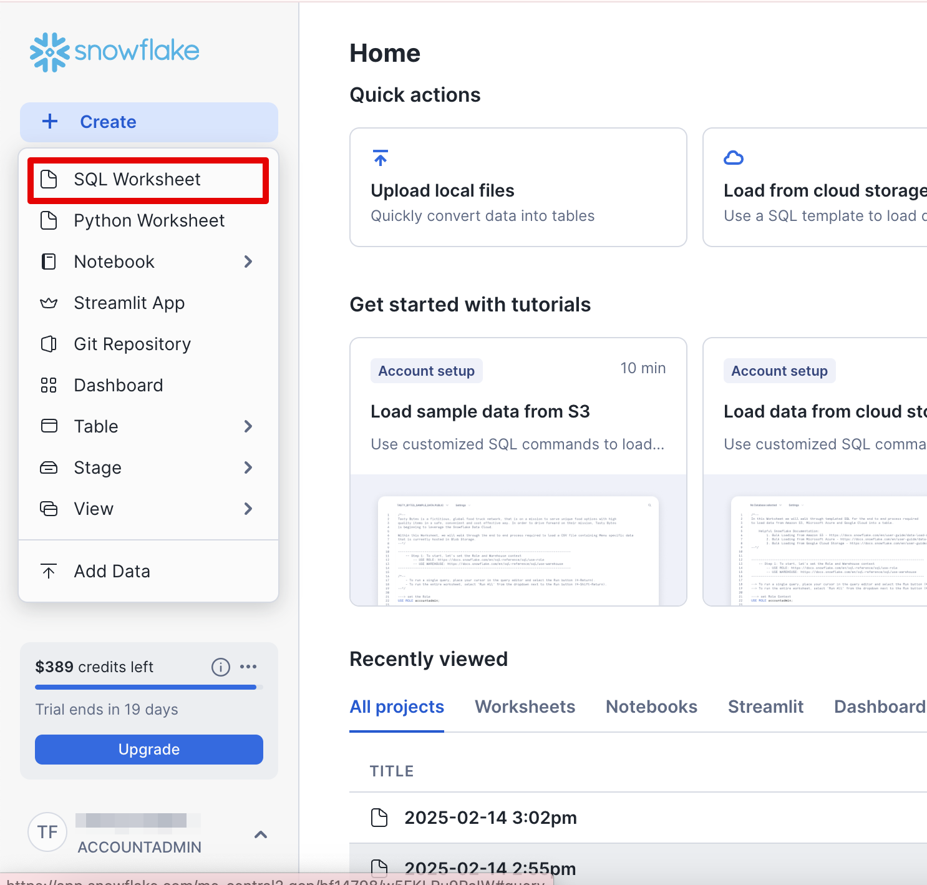This screenshot has width=927, height=885.
Task: Click the credits info icon
Action: tap(220, 667)
